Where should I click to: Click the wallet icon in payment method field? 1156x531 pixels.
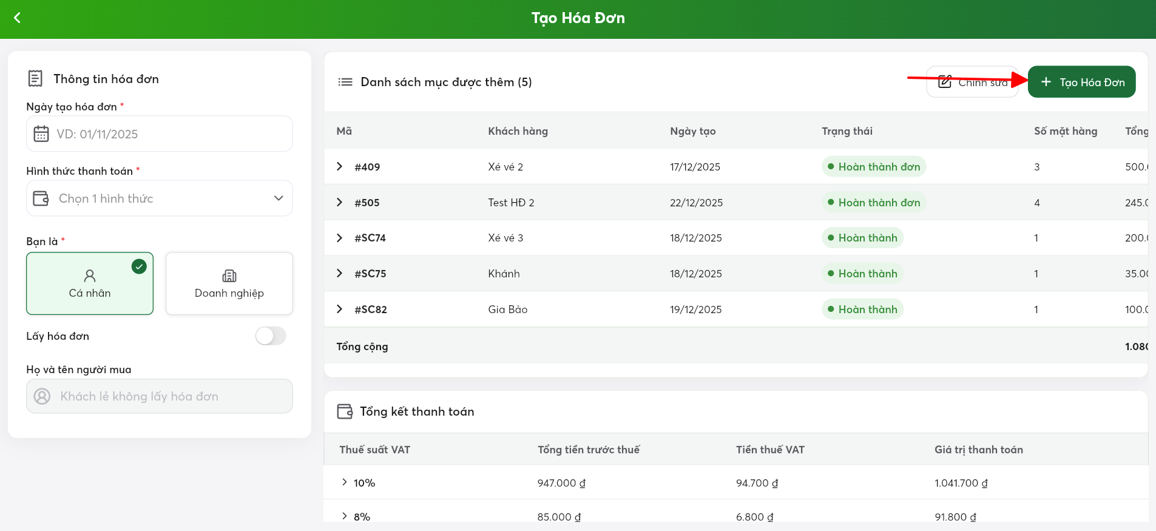pos(41,198)
